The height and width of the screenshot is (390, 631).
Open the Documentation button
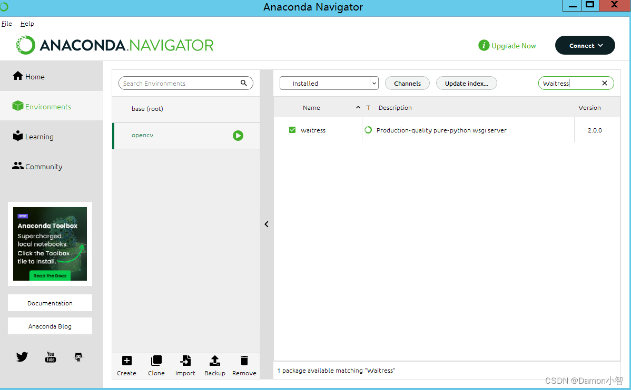[50, 303]
